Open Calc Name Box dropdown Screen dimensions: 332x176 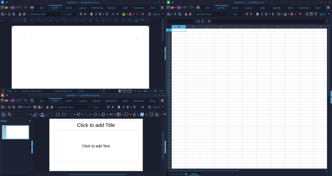(192, 21)
